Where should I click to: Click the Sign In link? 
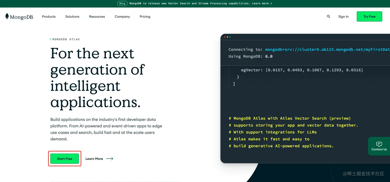(343, 16)
